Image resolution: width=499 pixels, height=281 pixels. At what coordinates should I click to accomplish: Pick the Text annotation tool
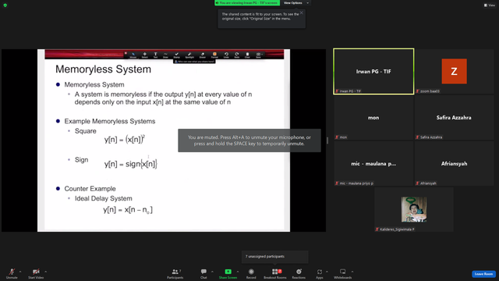pyautogui.click(x=155, y=55)
